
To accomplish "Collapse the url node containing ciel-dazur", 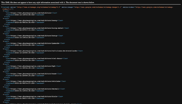I will tap(3, 57).
